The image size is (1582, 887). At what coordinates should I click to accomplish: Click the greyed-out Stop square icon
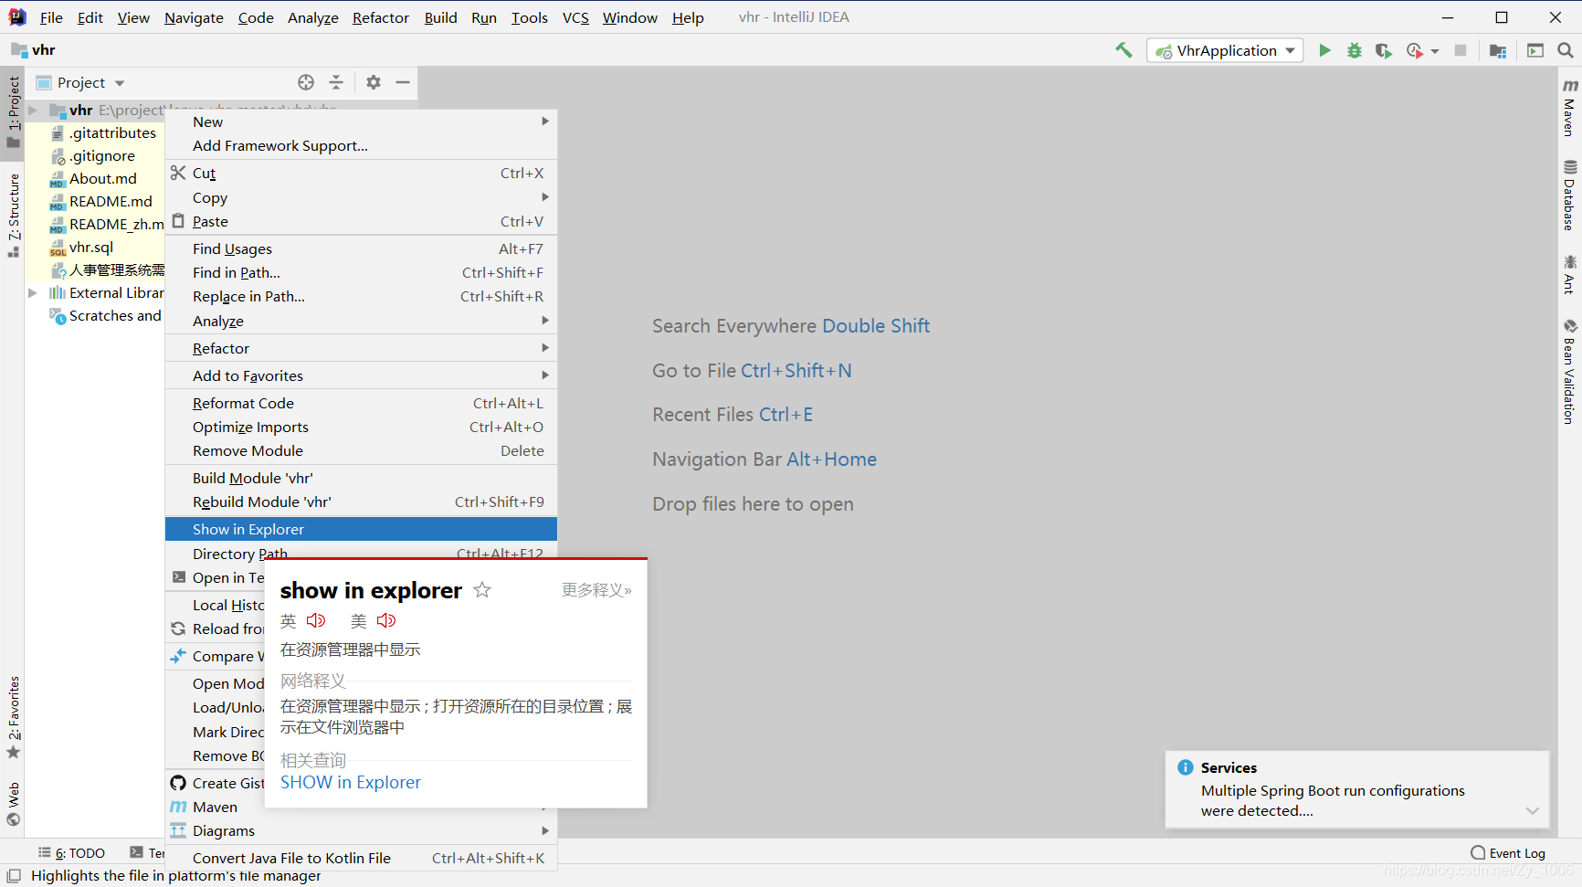[1461, 50]
